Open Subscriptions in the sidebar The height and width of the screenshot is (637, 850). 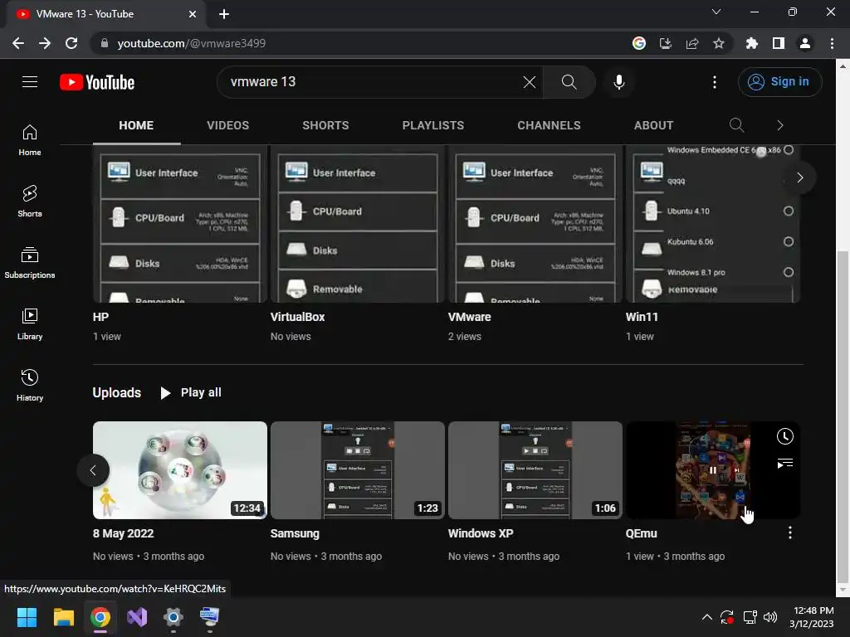pos(30,262)
